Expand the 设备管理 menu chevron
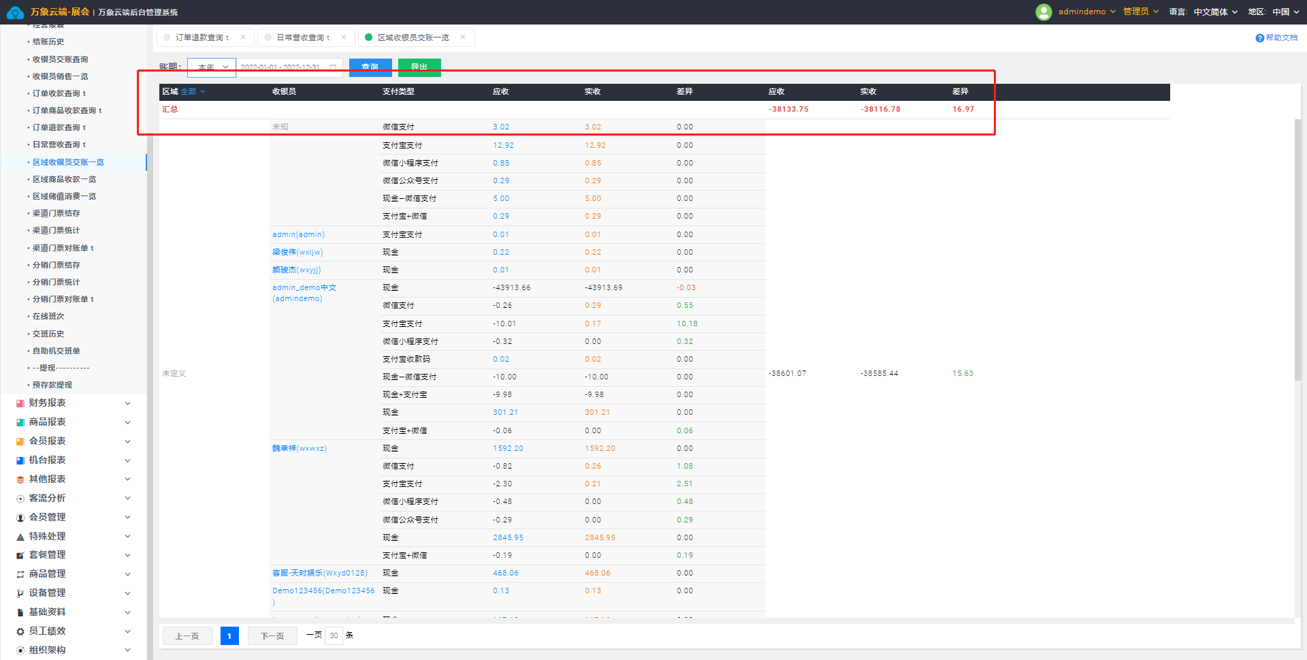 tap(127, 593)
